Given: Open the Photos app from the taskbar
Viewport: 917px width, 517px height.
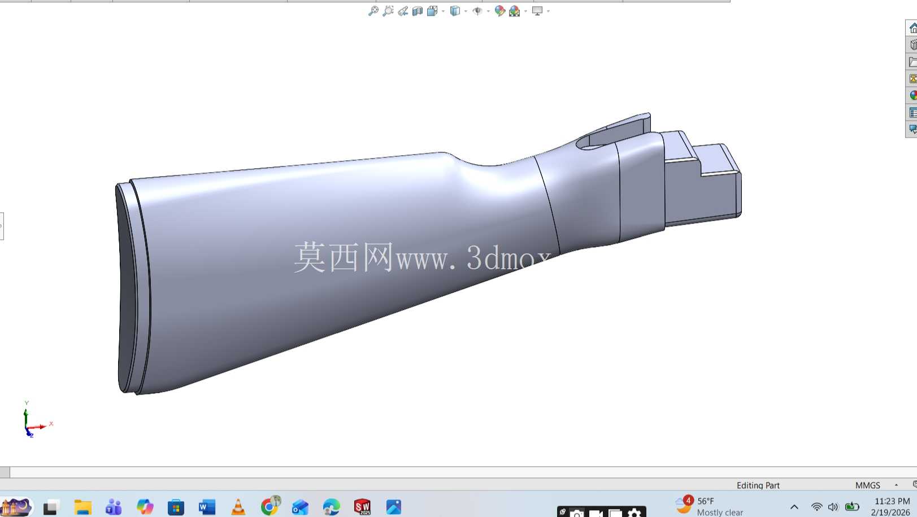Looking at the screenshot, I should 394,507.
